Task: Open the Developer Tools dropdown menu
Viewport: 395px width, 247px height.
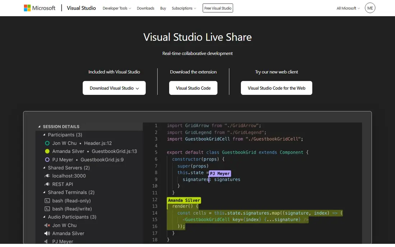Action: 117,8
